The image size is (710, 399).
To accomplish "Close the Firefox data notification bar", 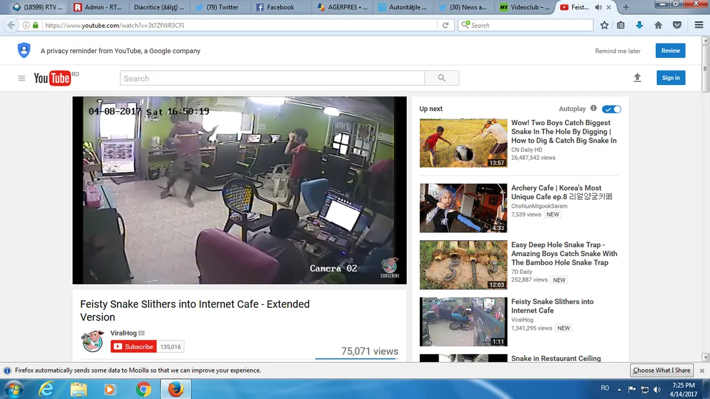I will 702,371.
